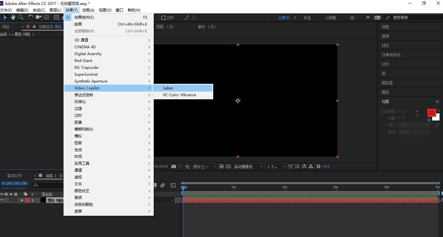Click the lock column header in timeline
Viewport: 443px width, 237px height.
tap(16, 194)
